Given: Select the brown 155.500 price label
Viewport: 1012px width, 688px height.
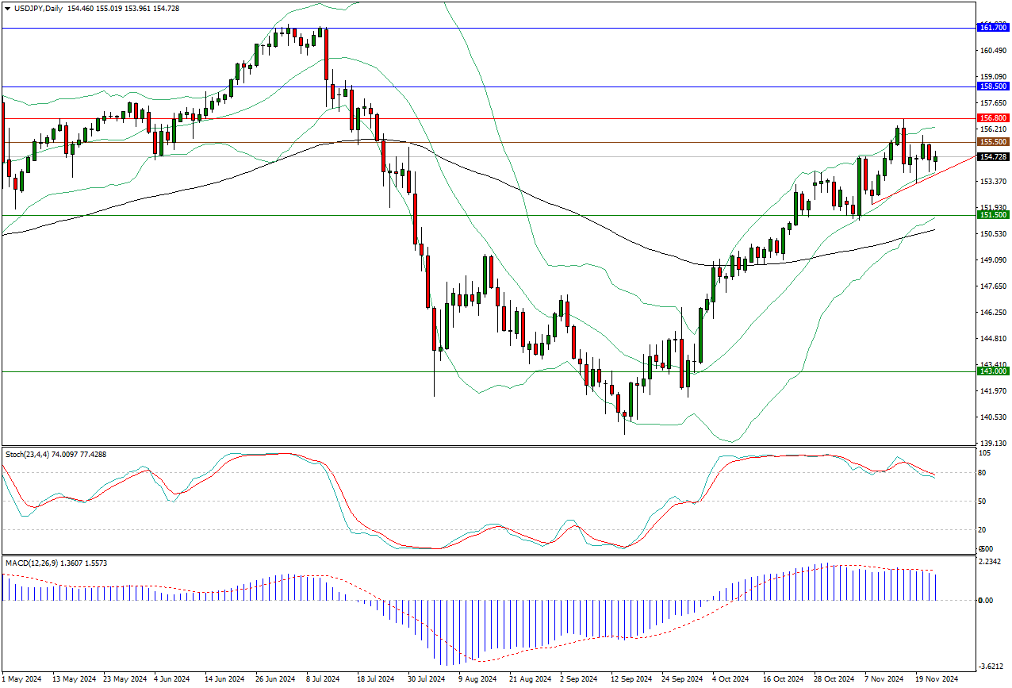Looking at the screenshot, I should tap(993, 142).
